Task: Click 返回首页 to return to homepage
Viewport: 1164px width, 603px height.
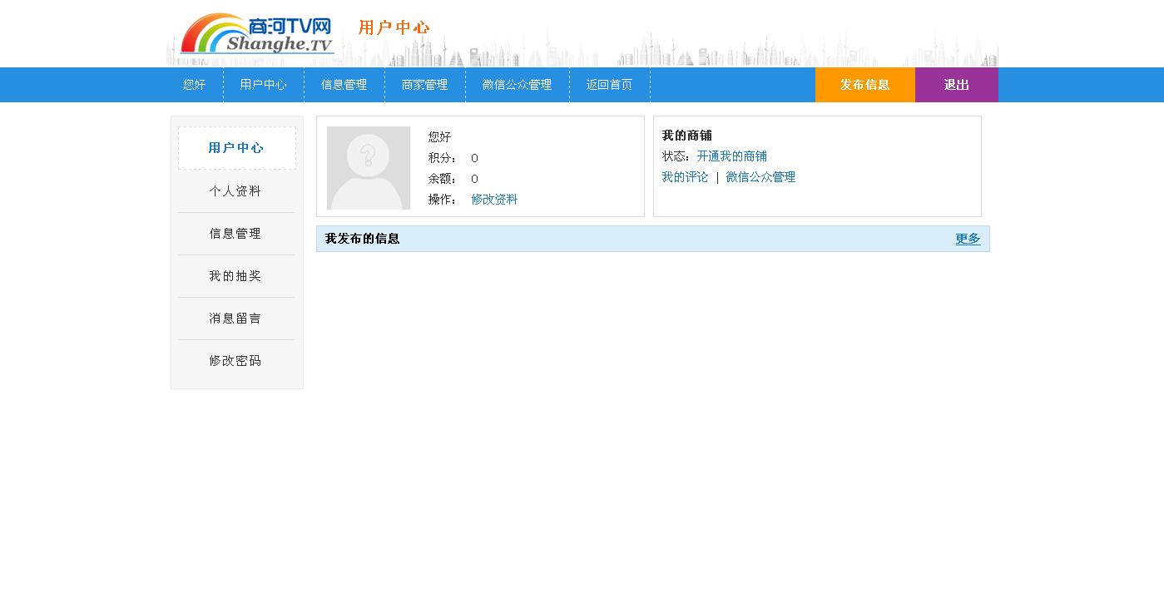Action: [x=609, y=85]
